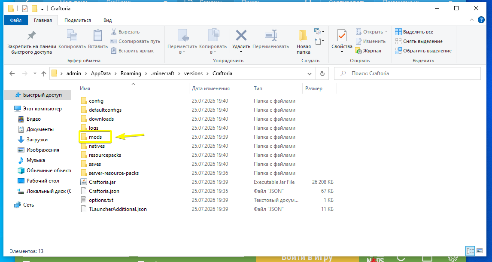Open Переместить в dropdown
This screenshot has width=492, height=262.
pyautogui.click(x=182, y=42)
